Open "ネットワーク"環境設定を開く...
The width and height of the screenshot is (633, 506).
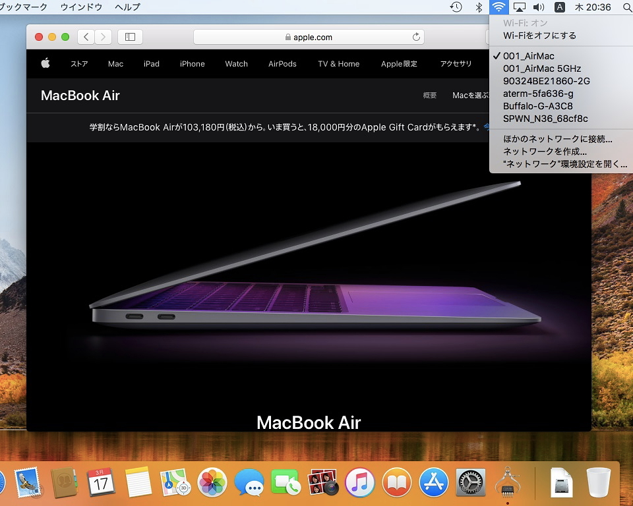561,164
